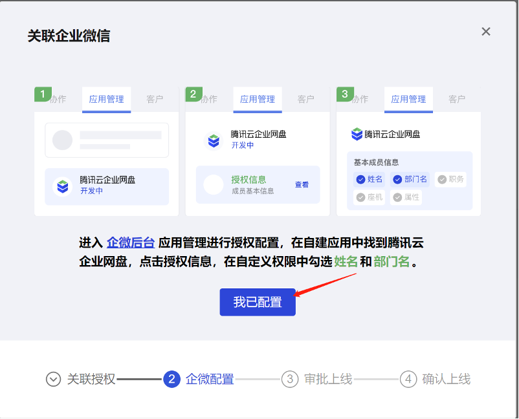Select the 企微配置 step label
The width and height of the screenshot is (519, 419).
210,379
